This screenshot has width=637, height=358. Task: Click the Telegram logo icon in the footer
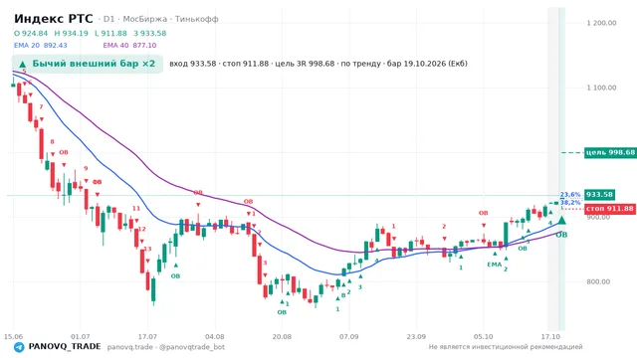tap(19, 347)
